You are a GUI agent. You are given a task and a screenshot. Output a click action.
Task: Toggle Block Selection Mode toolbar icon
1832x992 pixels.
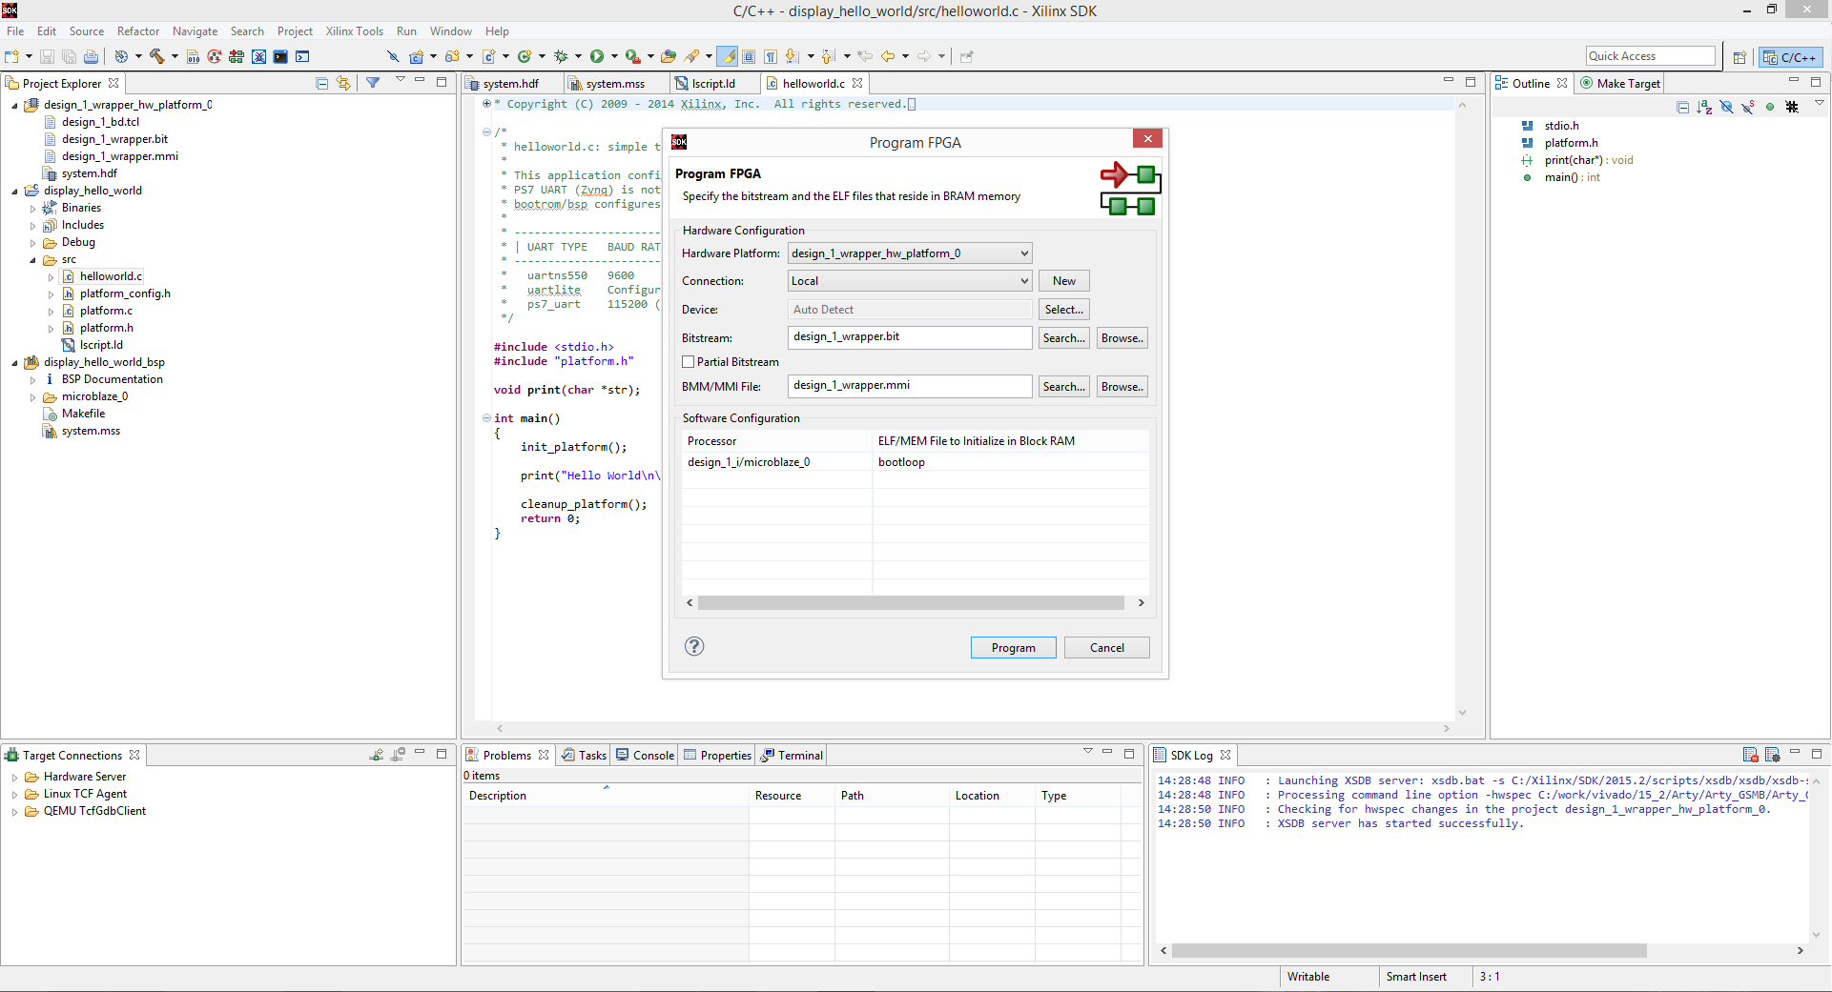749,56
